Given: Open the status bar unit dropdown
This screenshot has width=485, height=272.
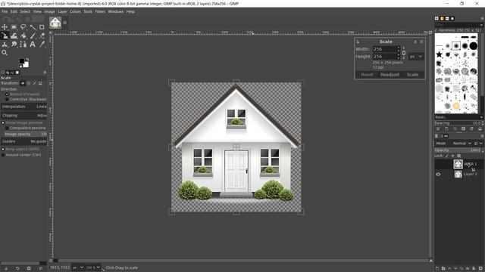Looking at the screenshot, I should pyautogui.click(x=77, y=267).
